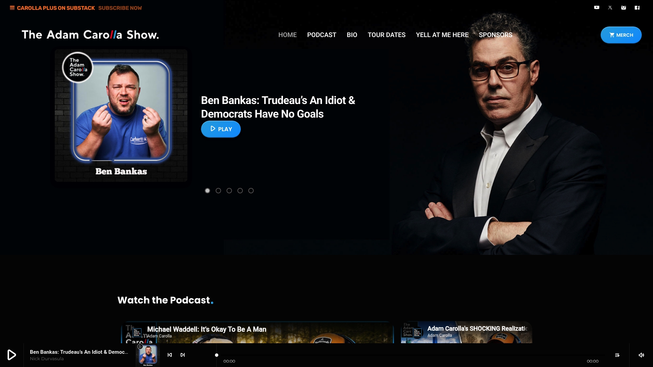This screenshot has height=367, width=653.
Task: Click the player bar episode thumbnail
Action: point(148,355)
